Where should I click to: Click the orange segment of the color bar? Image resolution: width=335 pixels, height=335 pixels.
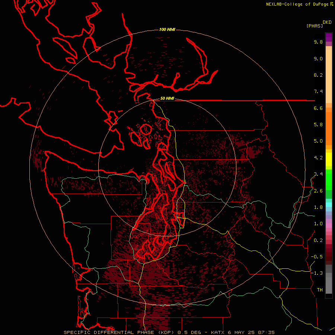click(329, 129)
